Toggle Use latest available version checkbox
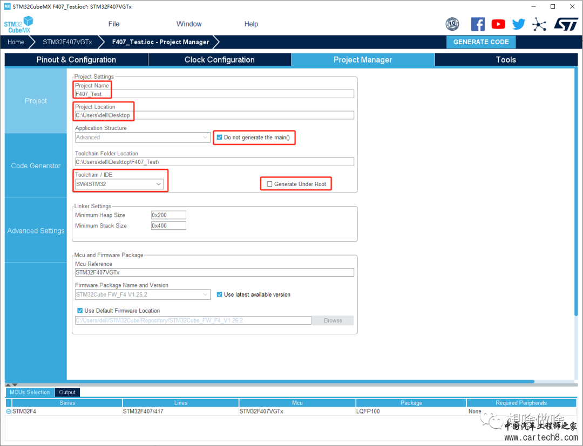 219,294
